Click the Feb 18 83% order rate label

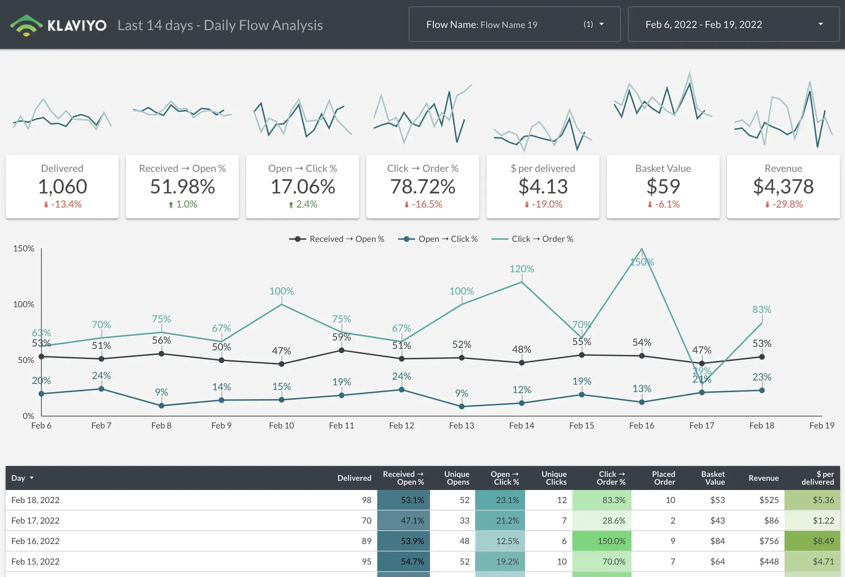coord(762,309)
